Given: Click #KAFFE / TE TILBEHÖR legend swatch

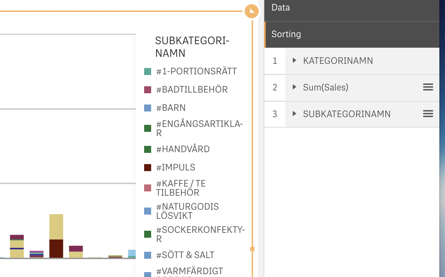Looking at the screenshot, I should pos(148,188).
